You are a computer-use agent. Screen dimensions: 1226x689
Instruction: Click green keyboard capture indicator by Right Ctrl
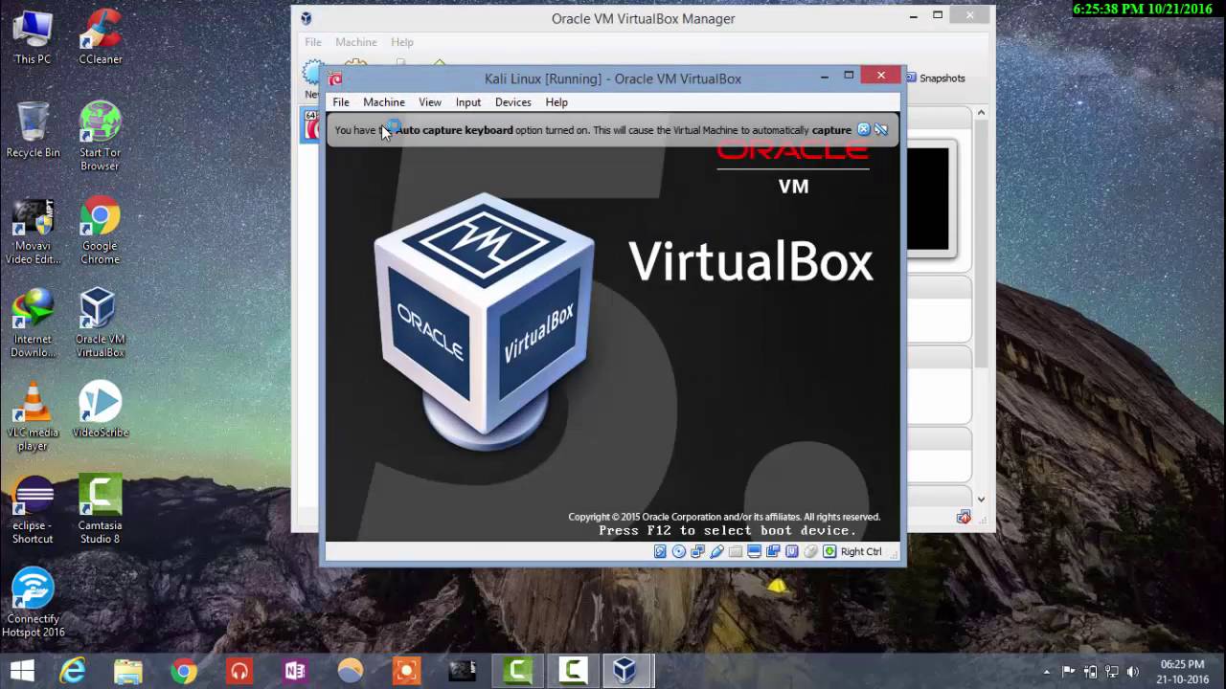click(x=829, y=551)
